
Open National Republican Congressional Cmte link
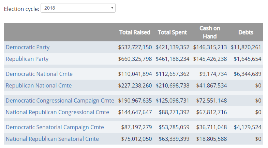57,112
